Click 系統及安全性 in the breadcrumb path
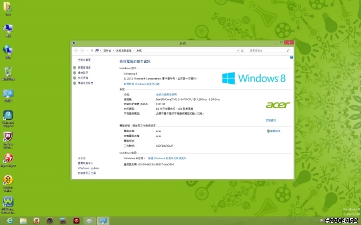This screenshot has width=361, height=225. point(124,51)
